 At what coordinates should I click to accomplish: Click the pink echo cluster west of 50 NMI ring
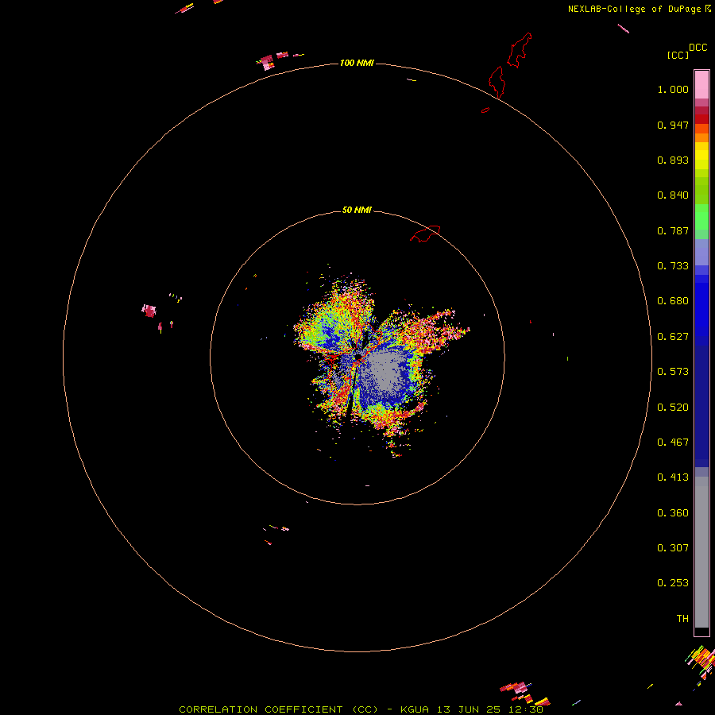coord(149,311)
